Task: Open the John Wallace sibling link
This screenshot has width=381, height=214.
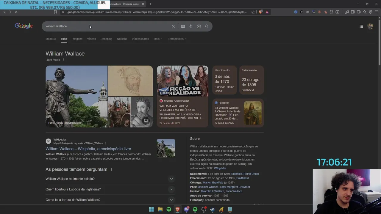Action: point(234,191)
